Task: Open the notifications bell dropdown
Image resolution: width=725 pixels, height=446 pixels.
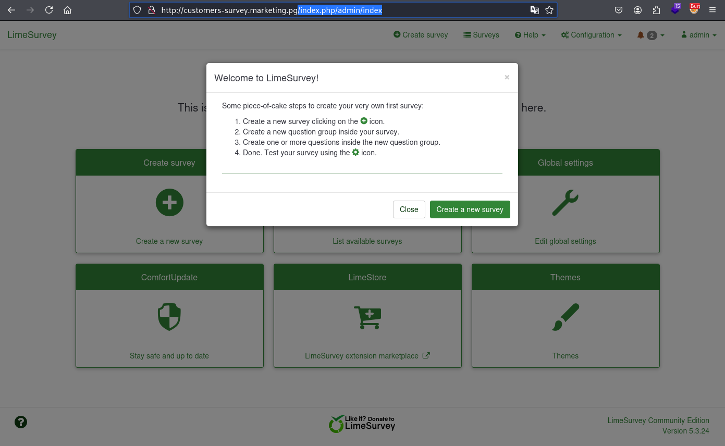Action: (650, 35)
